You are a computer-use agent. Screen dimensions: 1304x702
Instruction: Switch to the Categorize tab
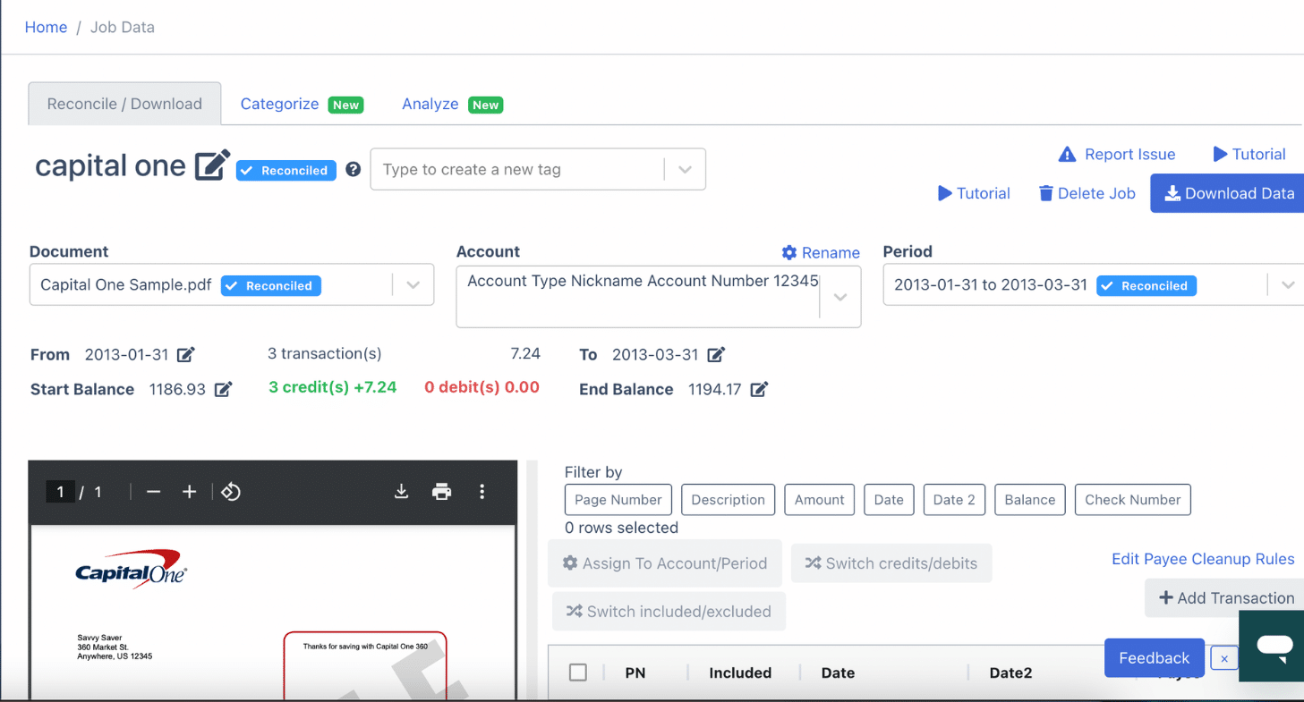coord(280,104)
